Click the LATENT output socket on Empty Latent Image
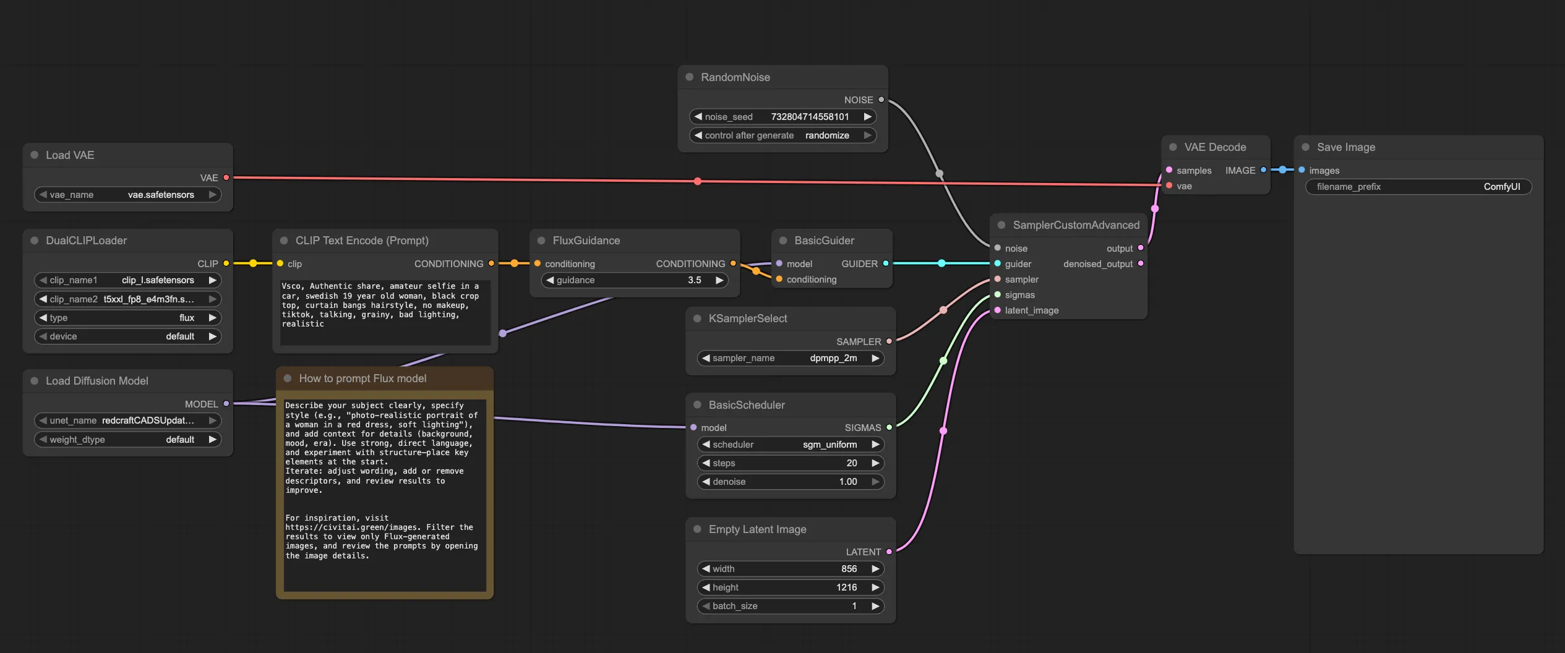This screenshot has width=1565, height=653. (889, 552)
